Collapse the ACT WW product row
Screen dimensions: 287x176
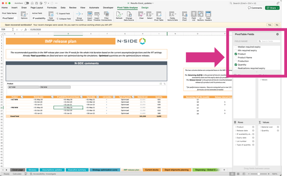10,100
